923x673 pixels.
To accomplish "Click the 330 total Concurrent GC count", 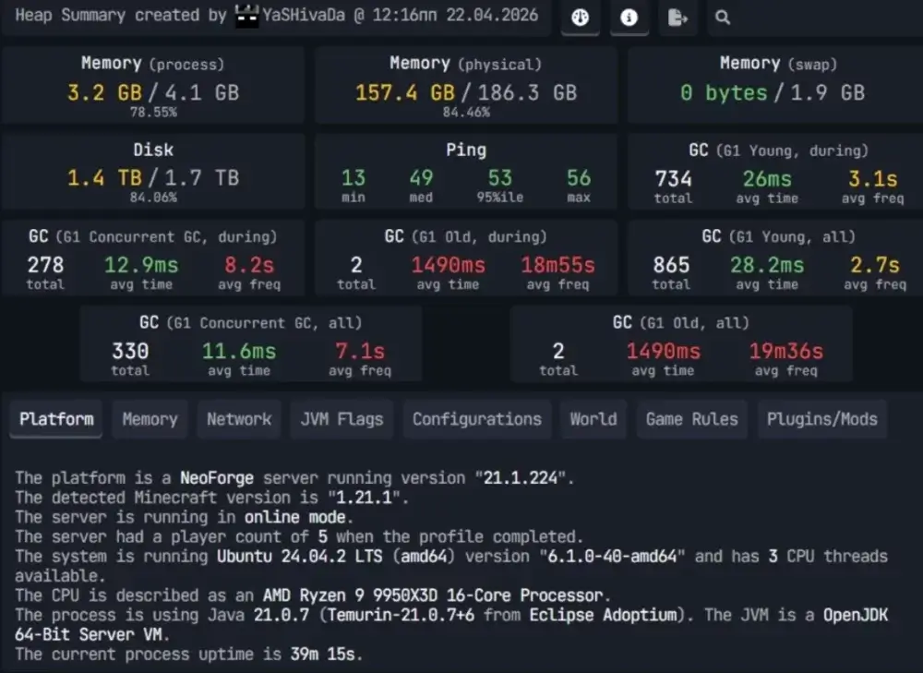I will coord(130,351).
